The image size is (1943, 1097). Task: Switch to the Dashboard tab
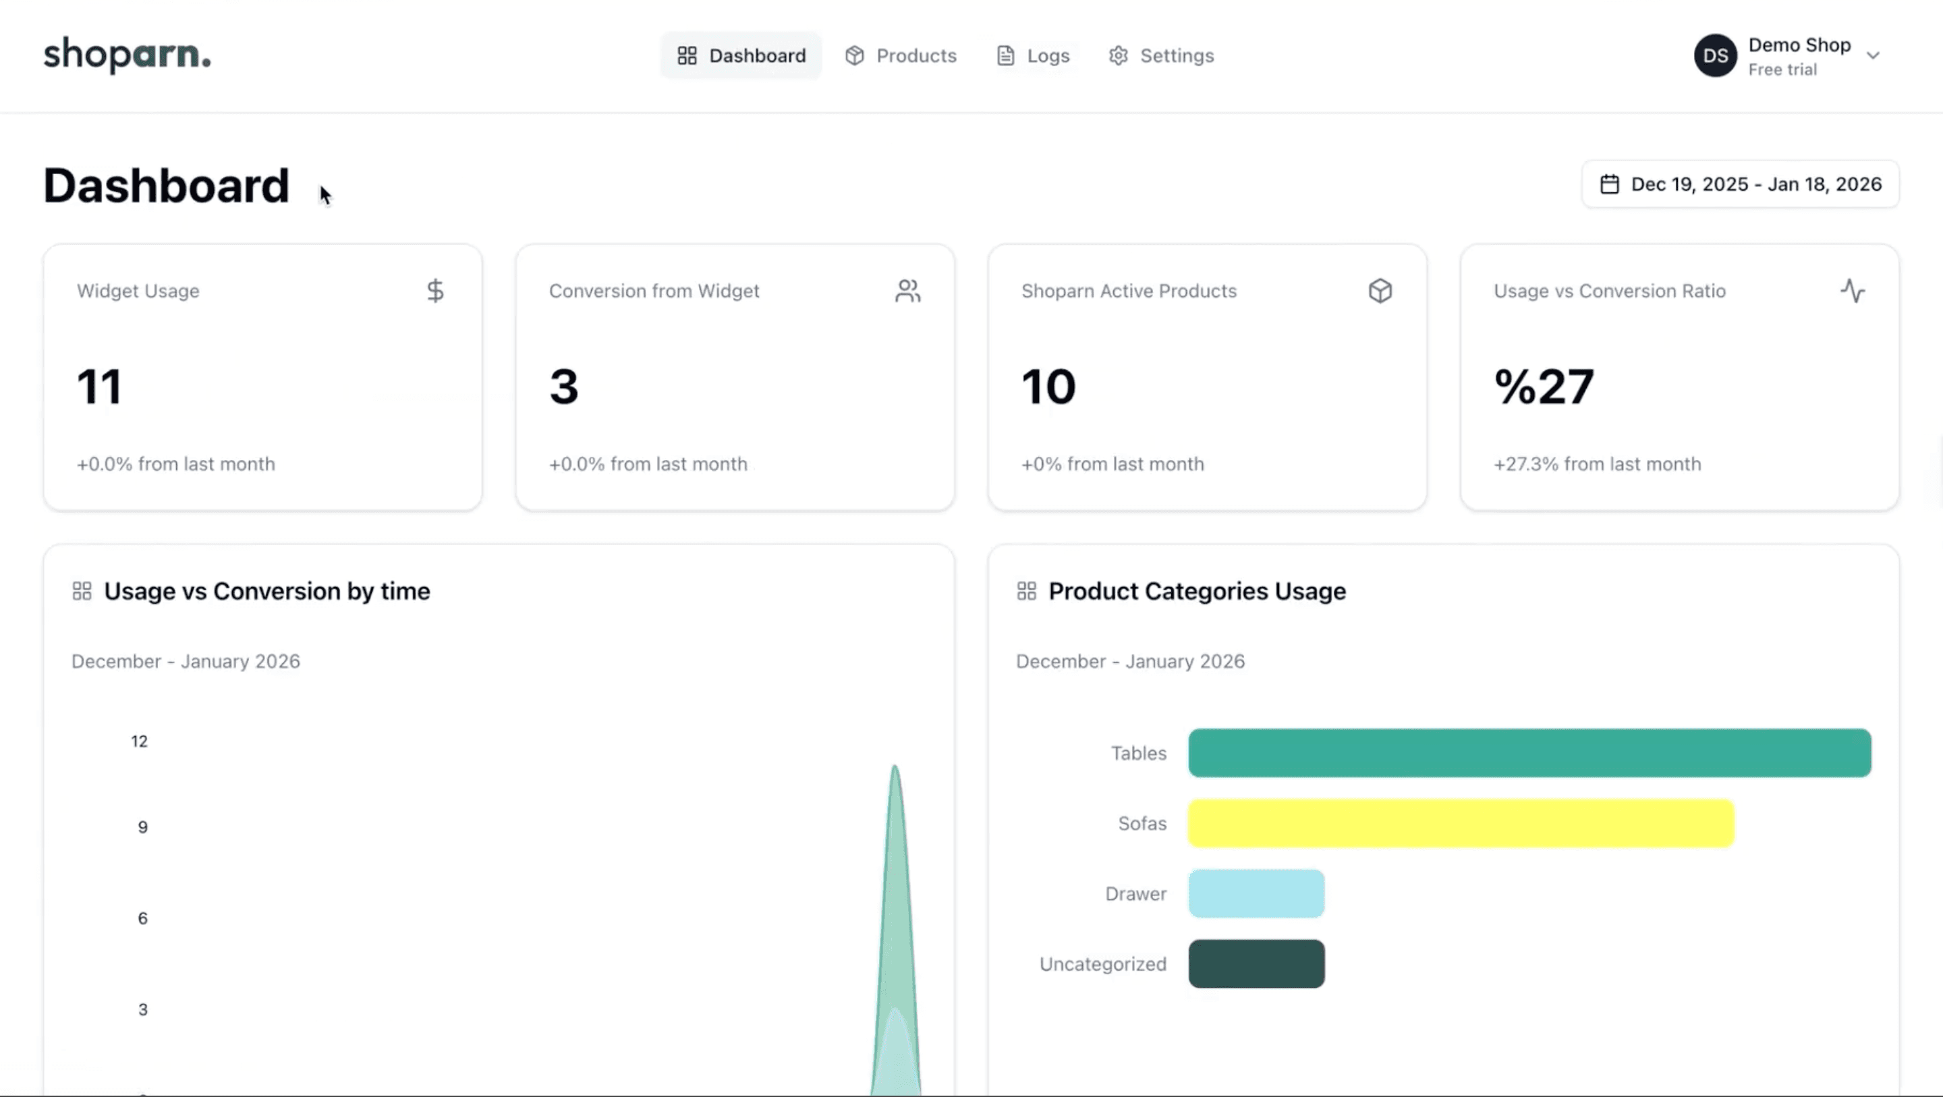(741, 55)
